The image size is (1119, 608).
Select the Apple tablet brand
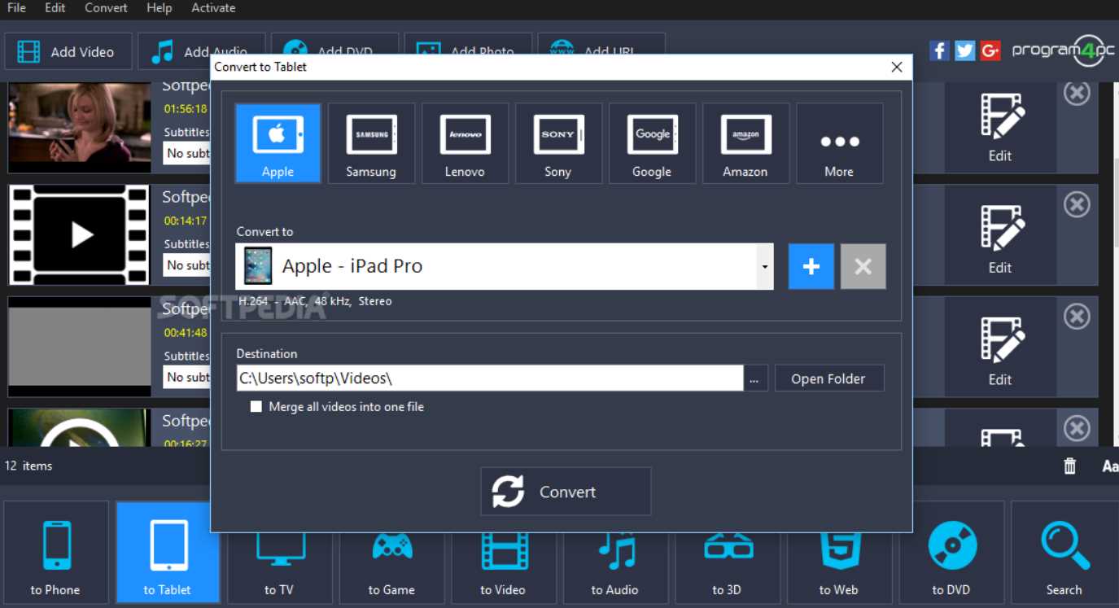(278, 143)
